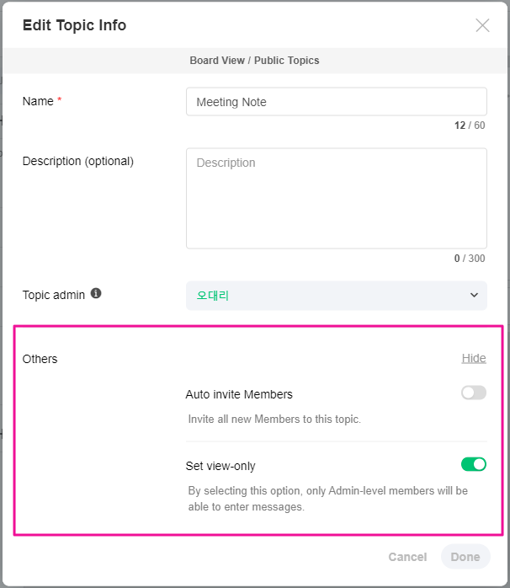Click the Edit Topic Info title

click(74, 25)
